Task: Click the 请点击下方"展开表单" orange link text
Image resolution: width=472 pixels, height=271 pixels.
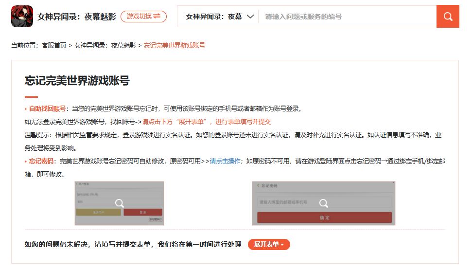Action: click(x=206, y=122)
